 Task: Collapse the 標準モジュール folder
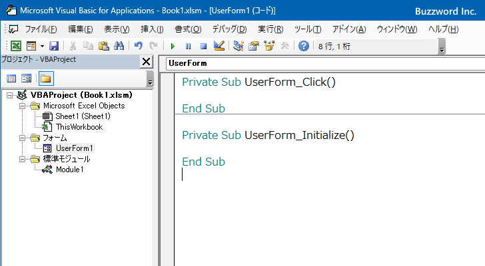22,159
